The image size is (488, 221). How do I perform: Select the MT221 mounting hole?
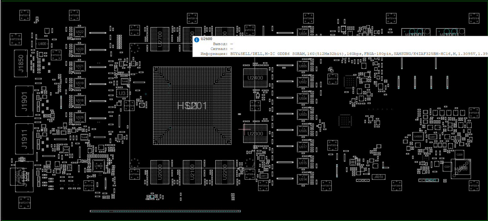(25, 15)
